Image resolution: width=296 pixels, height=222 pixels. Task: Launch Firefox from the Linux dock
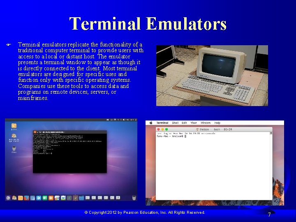click(x=26, y=198)
